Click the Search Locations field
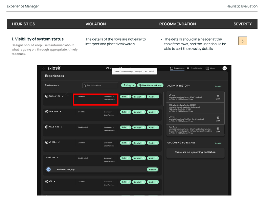Viewport: 268px width, 207px height. (100, 86)
